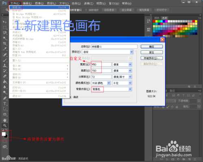Select the Horizontal Type tool
203x162 pixels.
[x=4, y=104]
